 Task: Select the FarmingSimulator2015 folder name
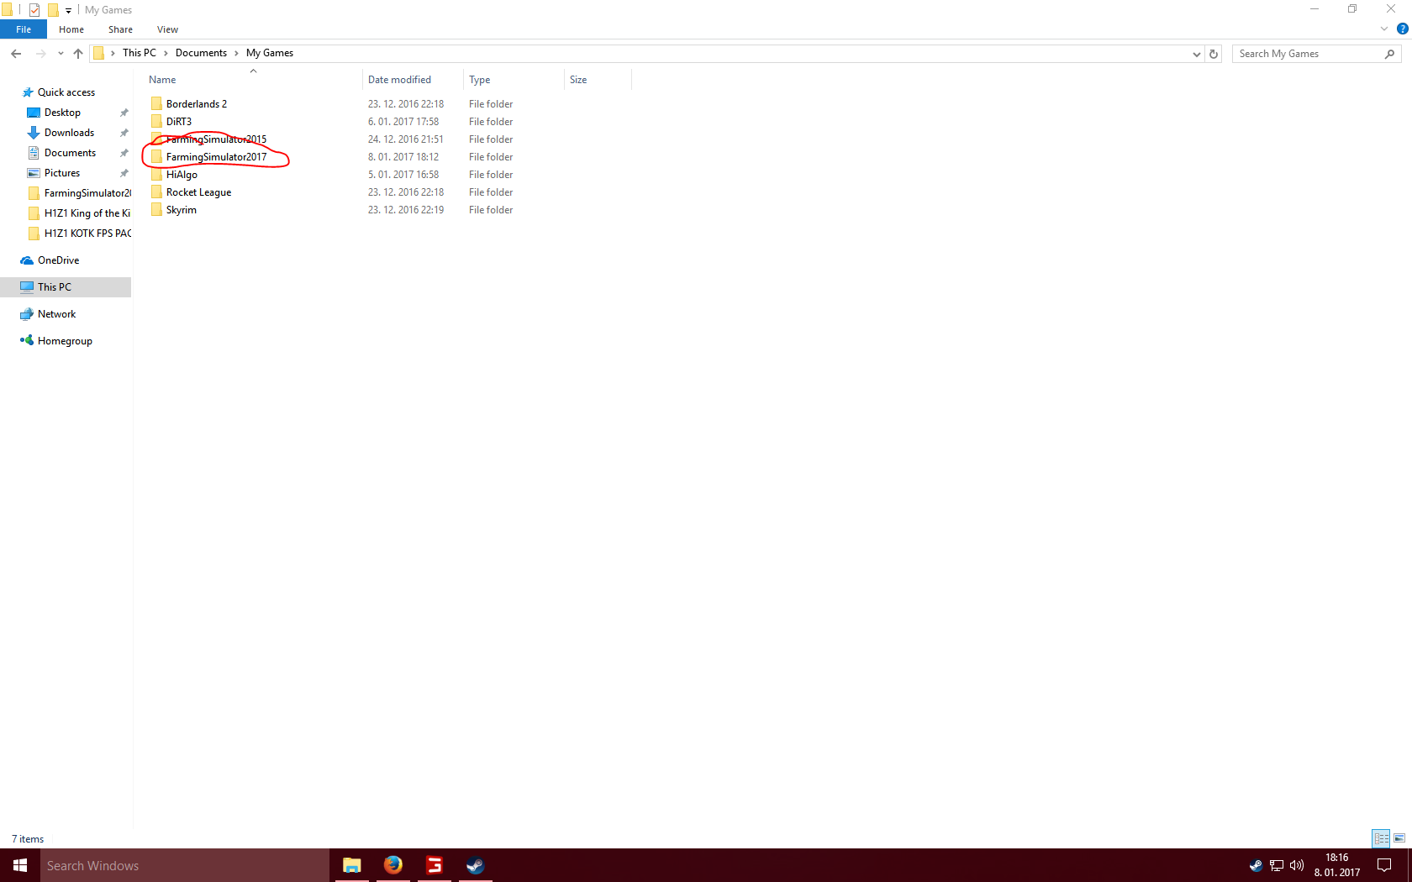pos(216,139)
